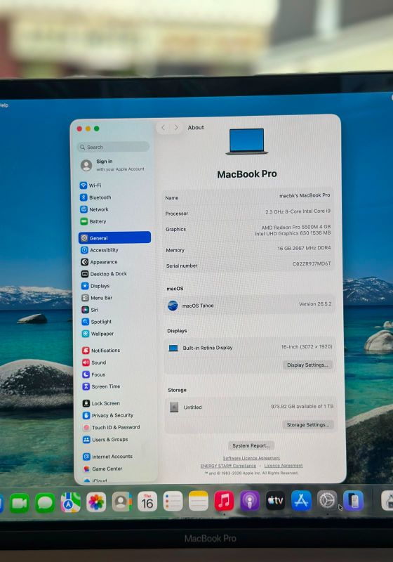Open Internet Accounts settings
Image resolution: width=393 pixels, height=562 pixels.
tap(108, 457)
